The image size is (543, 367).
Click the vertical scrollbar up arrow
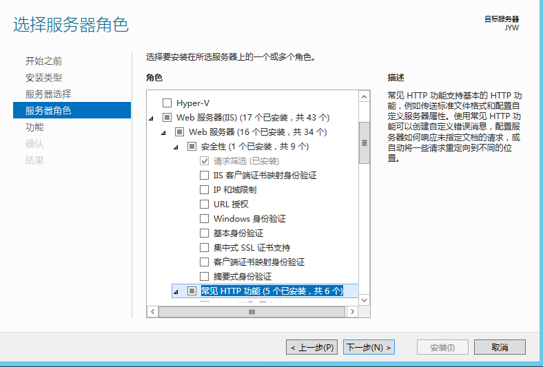pos(365,96)
